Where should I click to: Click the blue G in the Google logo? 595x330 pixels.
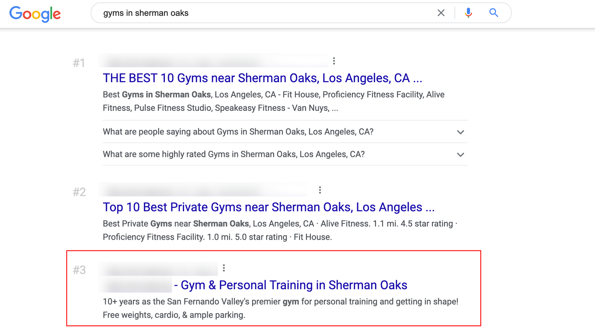click(x=15, y=14)
